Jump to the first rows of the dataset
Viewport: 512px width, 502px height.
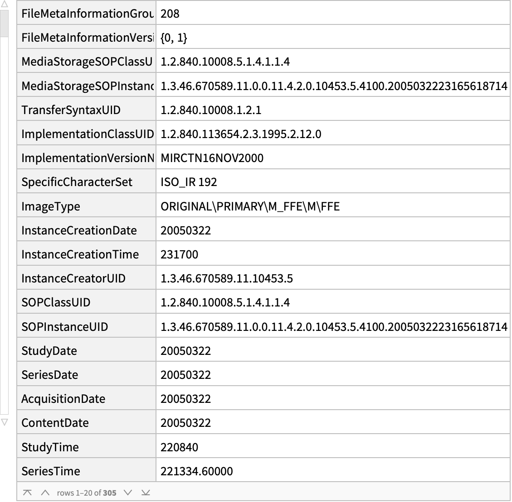point(27,492)
